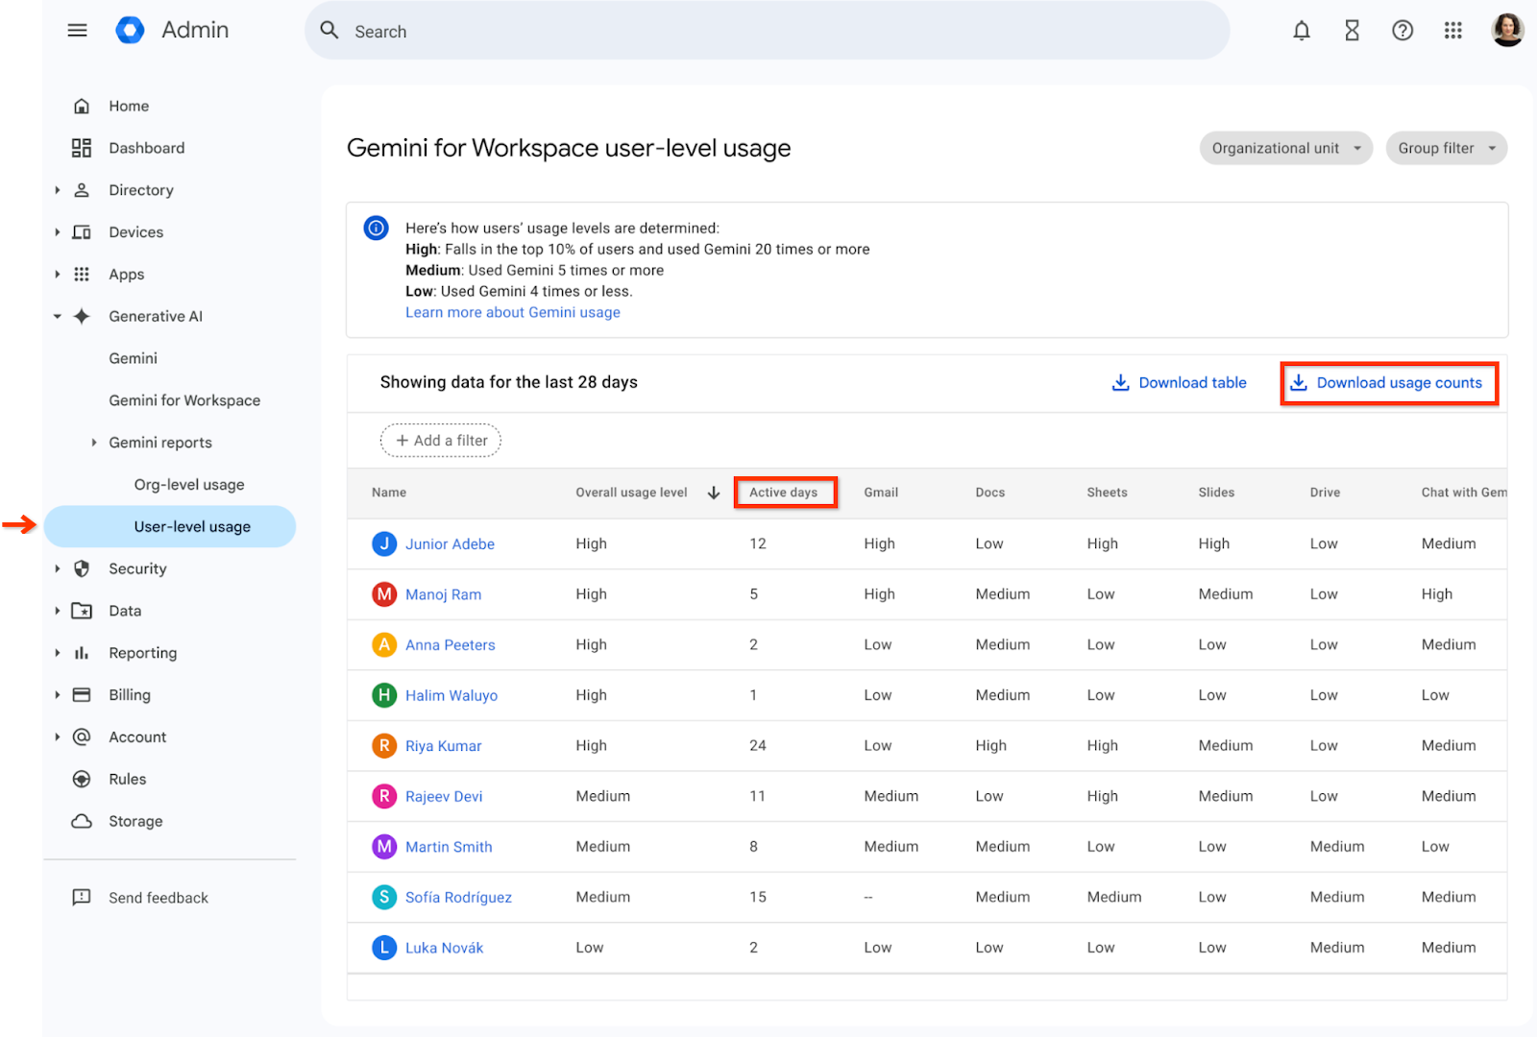The height and width of the screenshot is (1037, 1537).
Task: Click the Rules icon
Action: (82, 779)
